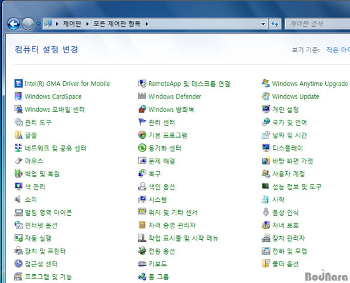Open the 개인 설정 link
This screenshot has width=350, height=283.
click(x=286, y=110)
